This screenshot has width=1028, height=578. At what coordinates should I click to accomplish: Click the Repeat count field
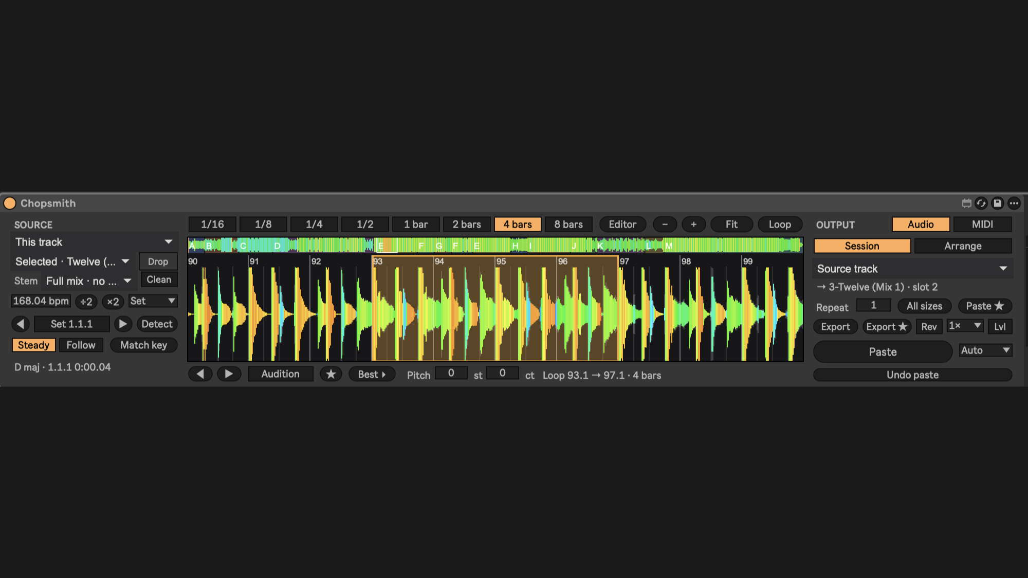click(873, 305)
